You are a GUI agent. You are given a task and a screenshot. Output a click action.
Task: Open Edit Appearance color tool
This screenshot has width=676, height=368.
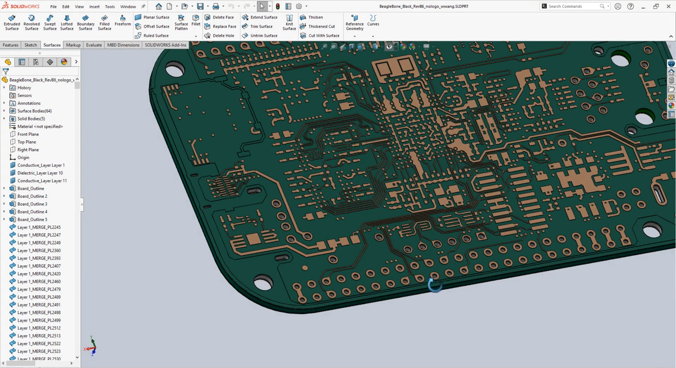coord(404,47)
